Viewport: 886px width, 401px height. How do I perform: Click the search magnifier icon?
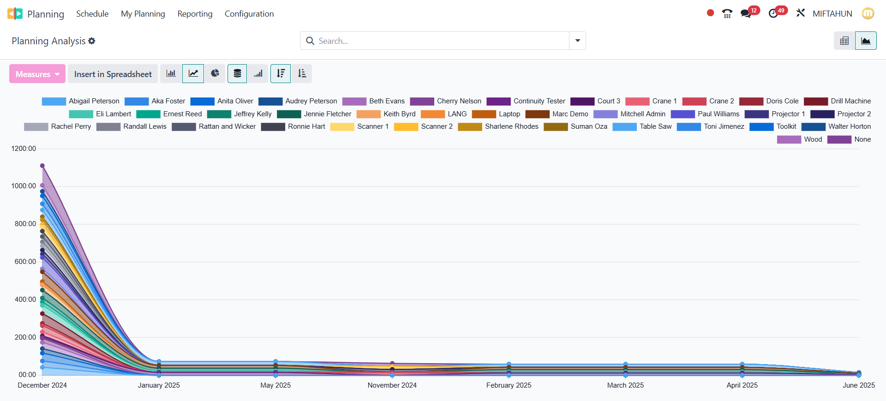[x=310, y=41]
